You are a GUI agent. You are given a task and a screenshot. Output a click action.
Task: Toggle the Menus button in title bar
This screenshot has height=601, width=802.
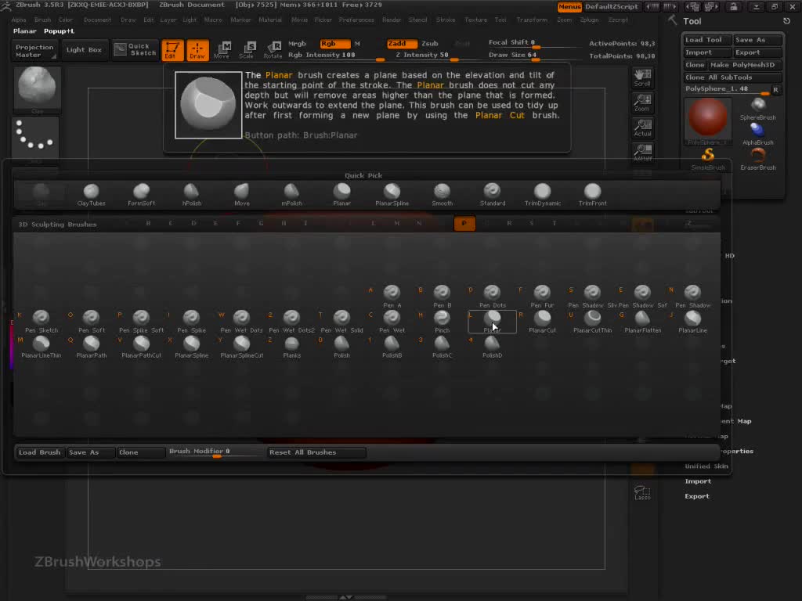point(569,6)
